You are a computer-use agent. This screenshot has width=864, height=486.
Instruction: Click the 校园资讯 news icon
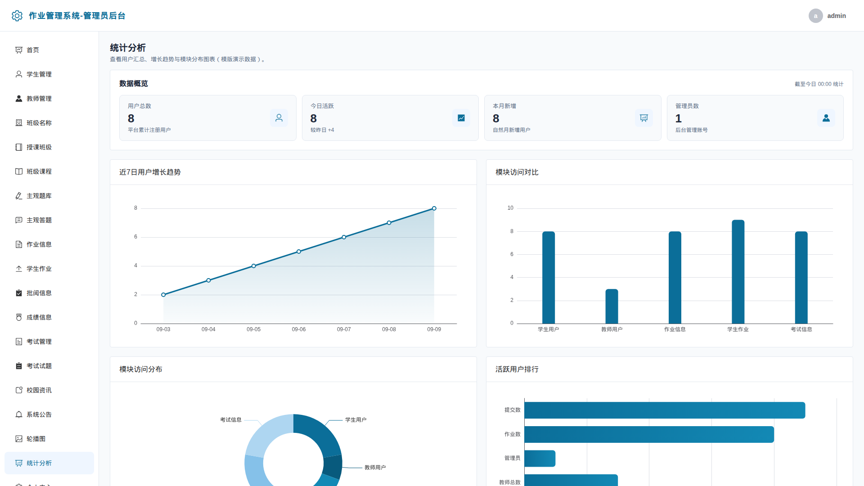[19, 390]
